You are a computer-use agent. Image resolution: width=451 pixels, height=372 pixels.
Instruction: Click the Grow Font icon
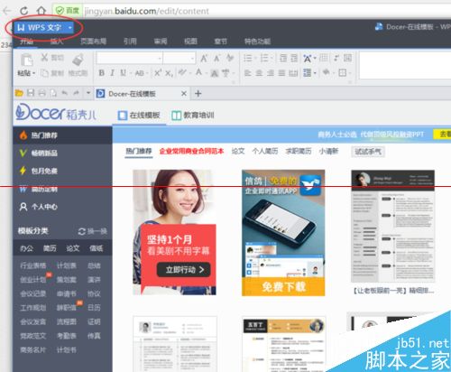pos(204,58)
